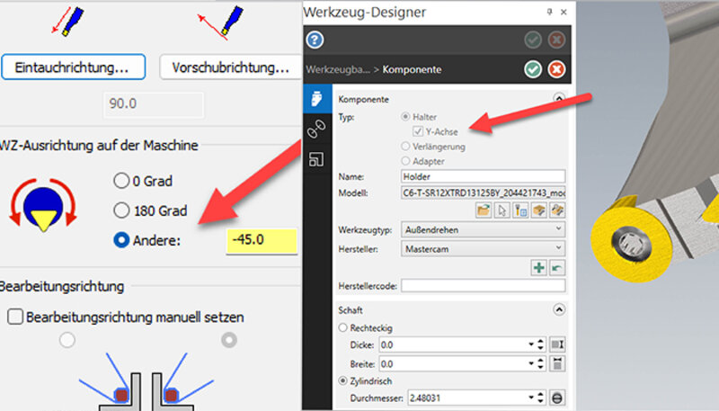This screenshot has height=411, width=719.
Task: Collapse the Schaft section
Action: [558, 308]
